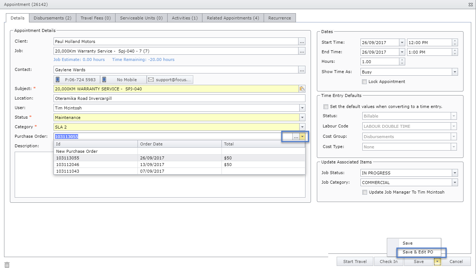Image resolution: width=476 pixels, height=274 pixels.
Task: Open the Client lookup ellipsis button
Action: tap(302, 42)
